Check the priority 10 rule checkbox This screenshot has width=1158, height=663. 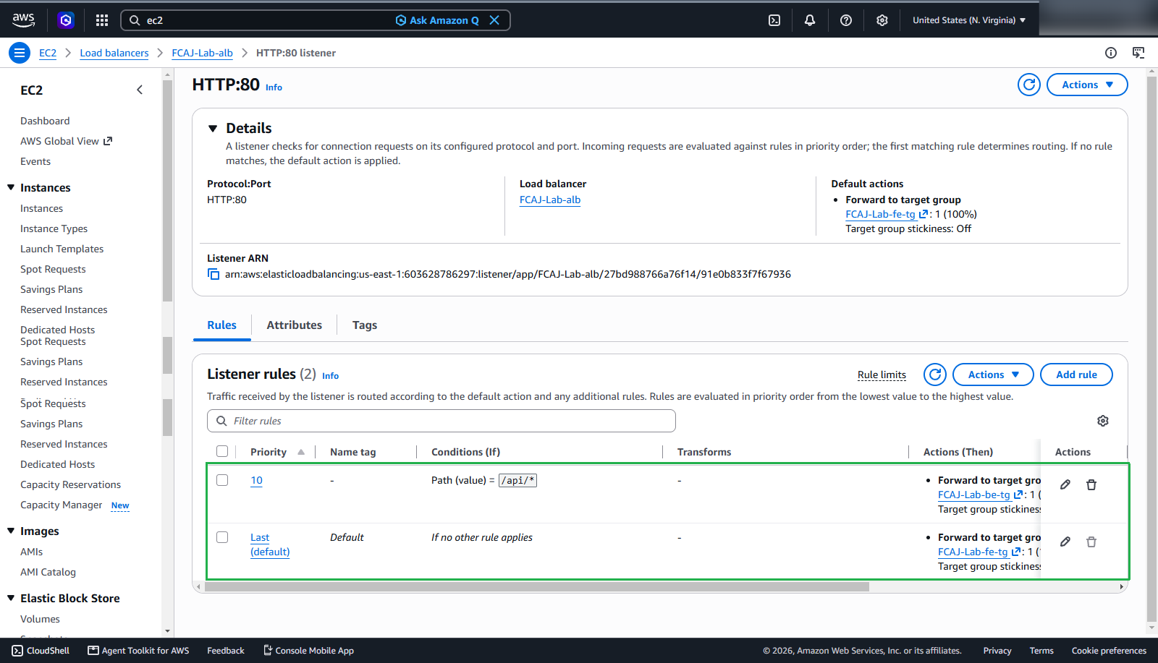(x=222, y=480)
